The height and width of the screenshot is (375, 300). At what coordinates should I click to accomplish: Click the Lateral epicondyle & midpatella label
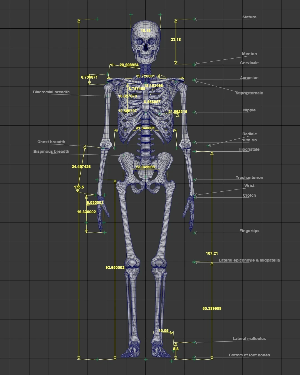(249, 260)
